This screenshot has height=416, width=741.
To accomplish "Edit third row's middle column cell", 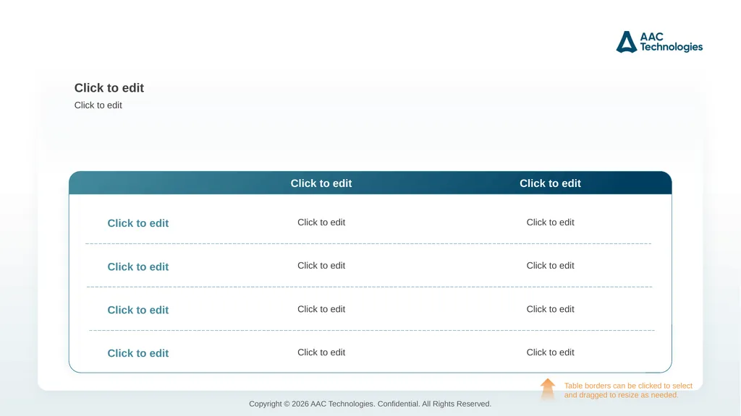I will coord(321,309).
